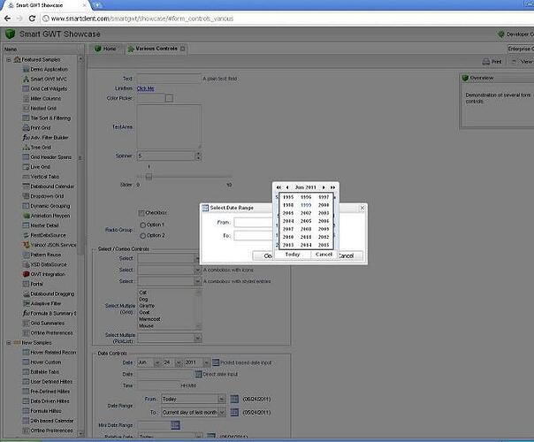Open Demo Application sample

[x=49, y=69]
